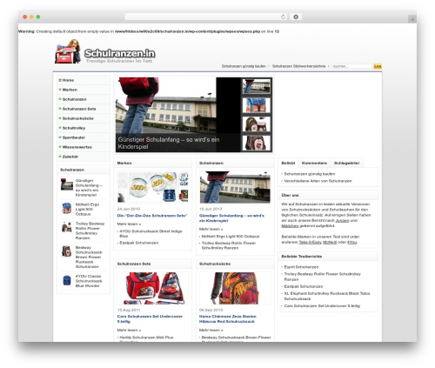Select the third slider thumbnail with brown backpack
Viewport: 435px width, 368px height.
[x=257, y=124]
